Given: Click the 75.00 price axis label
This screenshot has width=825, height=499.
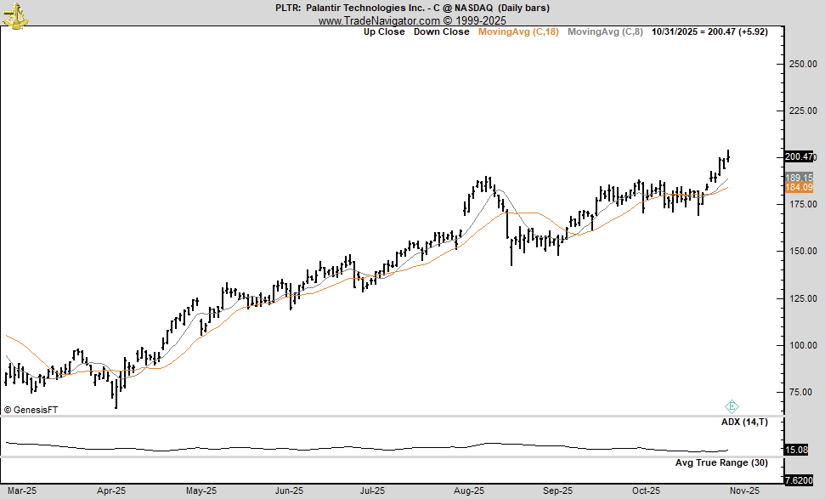Looking at the screenshot, I should click(801, 392).
